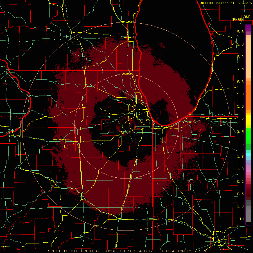
Task: Click the -0.5 value on color scale
Action: tap(239, 194)
